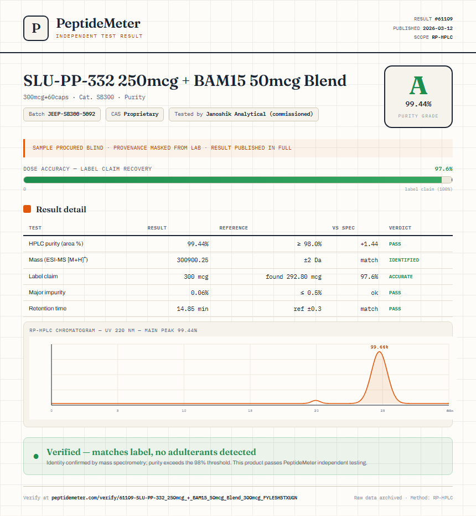Viewport: 476px width, 516px height.
Task: Click the REFERENCE column header
Action: (x=234, y=228)
